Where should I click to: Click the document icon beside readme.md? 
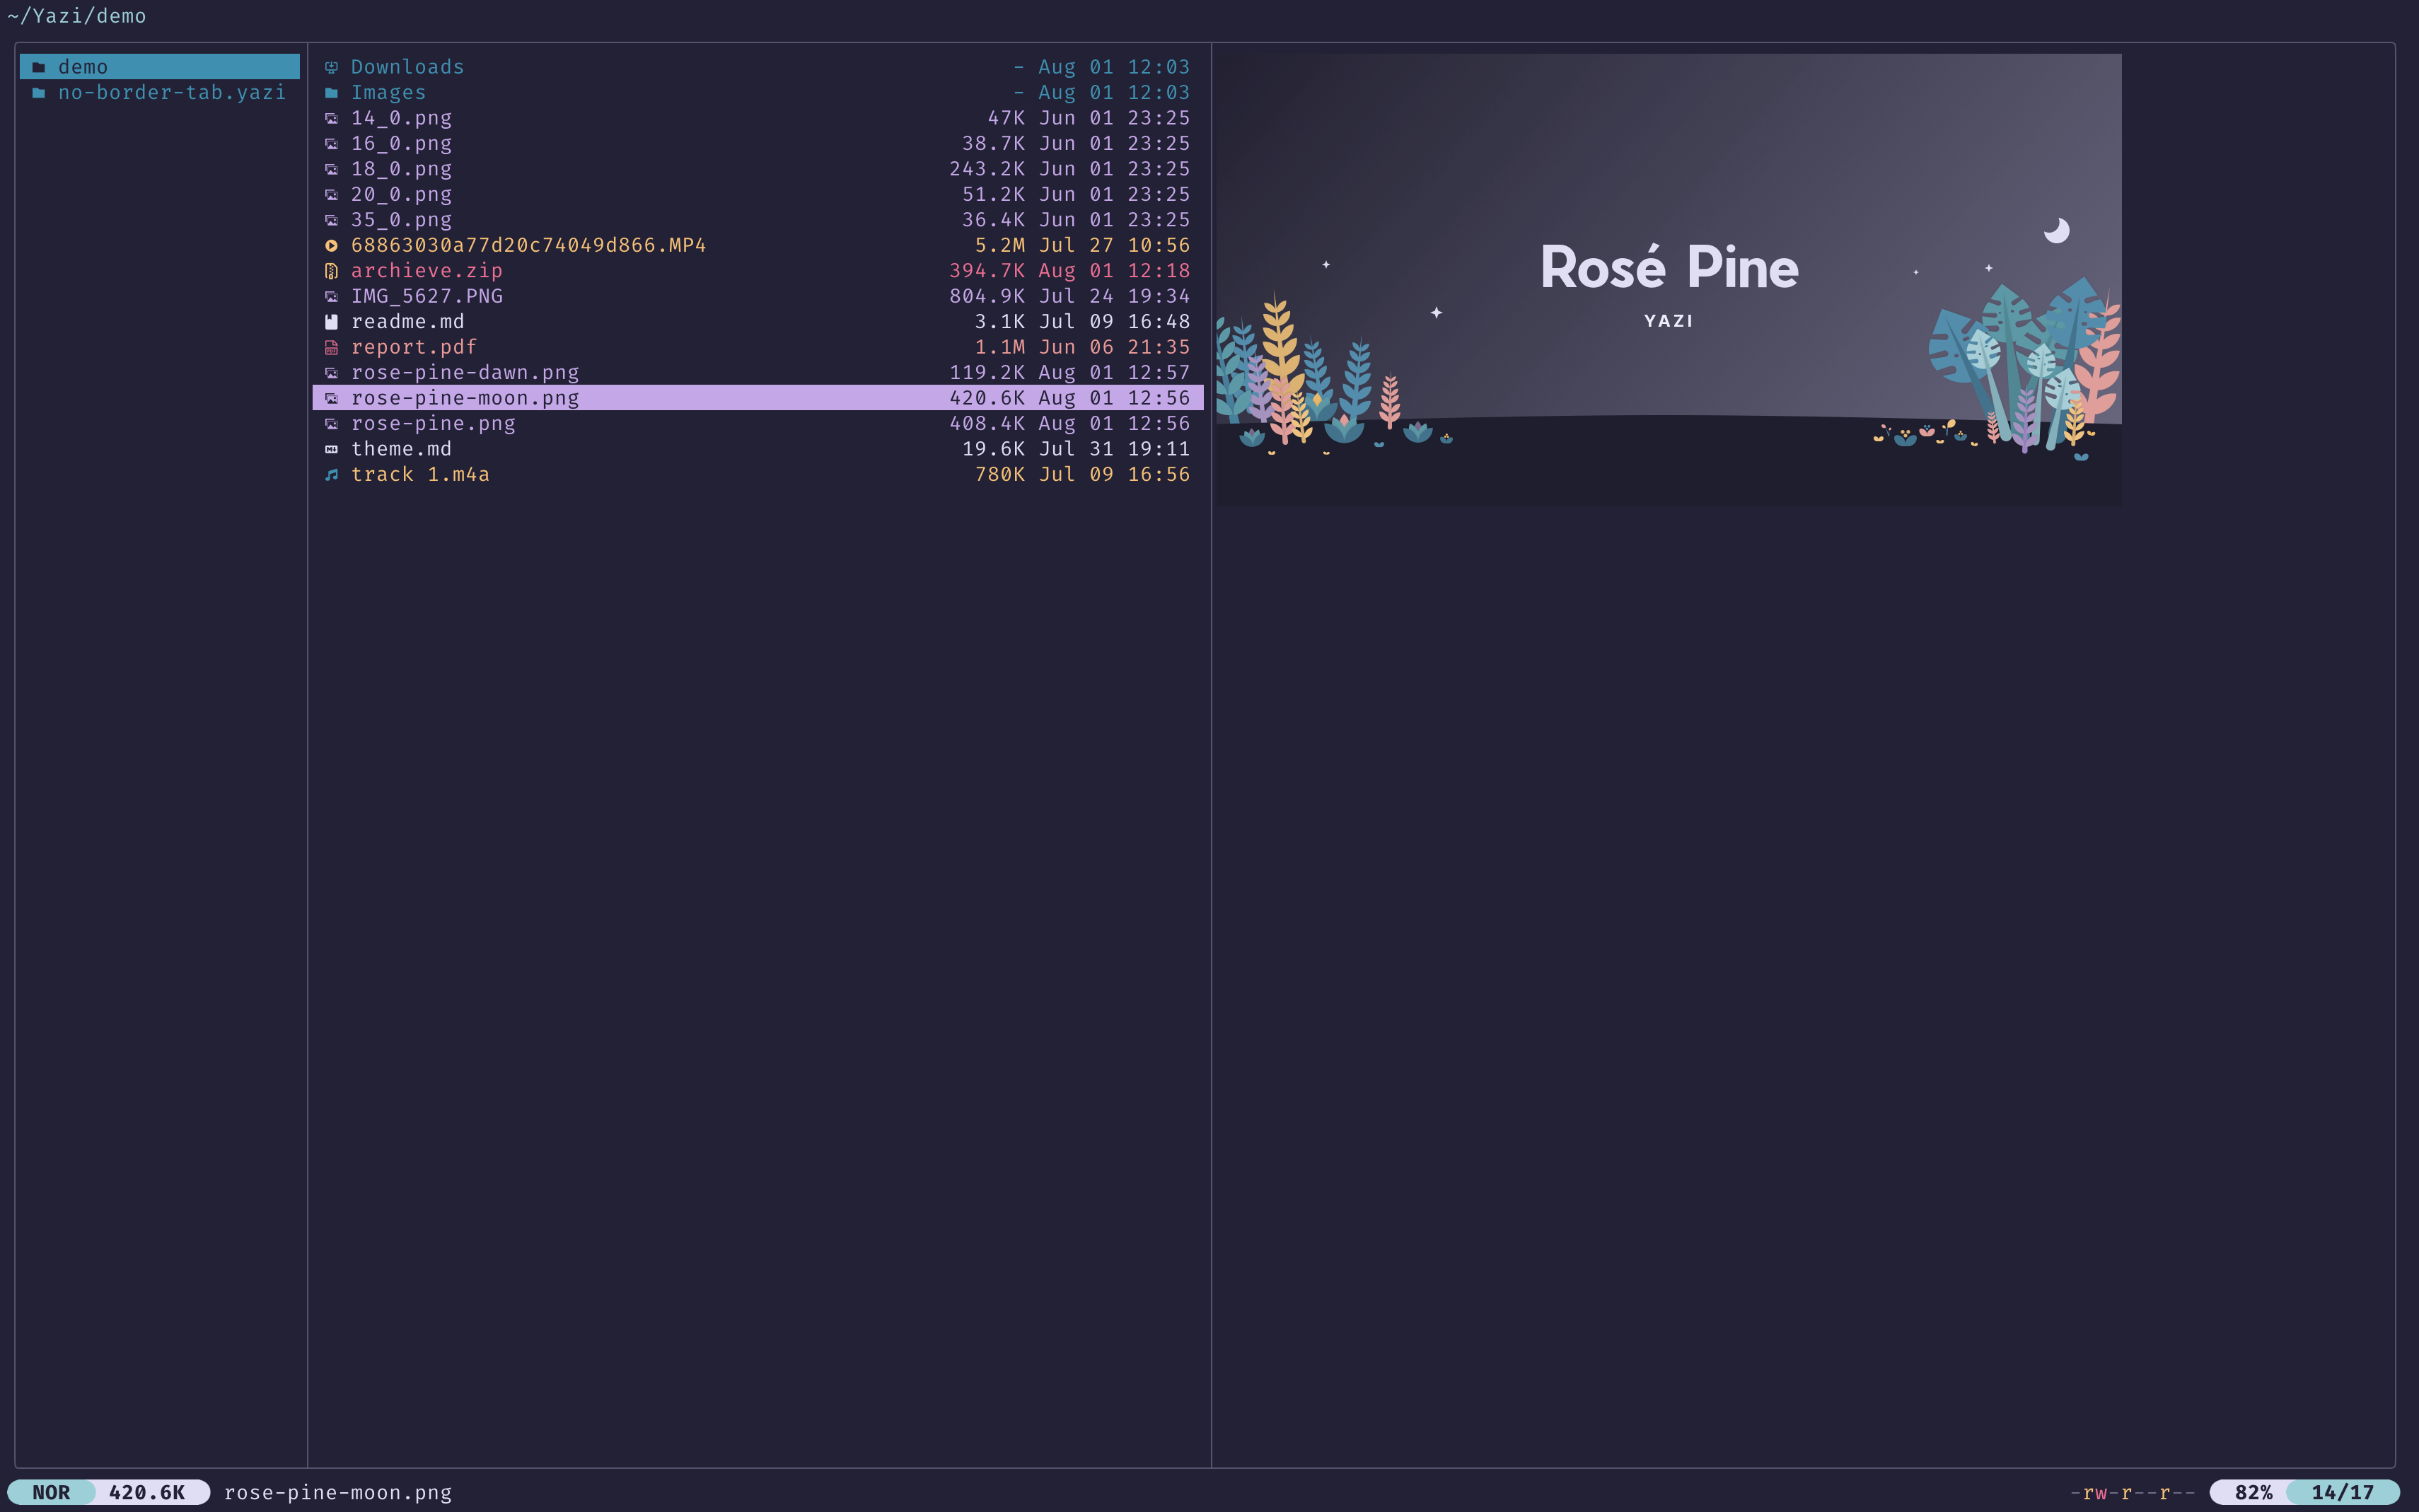coord(331,322)
